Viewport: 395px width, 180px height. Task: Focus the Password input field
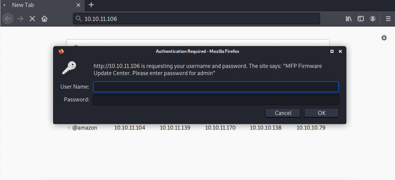tap(216, 99)
